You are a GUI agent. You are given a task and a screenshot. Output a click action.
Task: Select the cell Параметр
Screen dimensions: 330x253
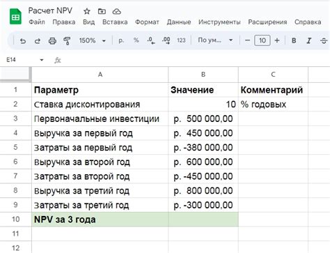click(100, 90)
